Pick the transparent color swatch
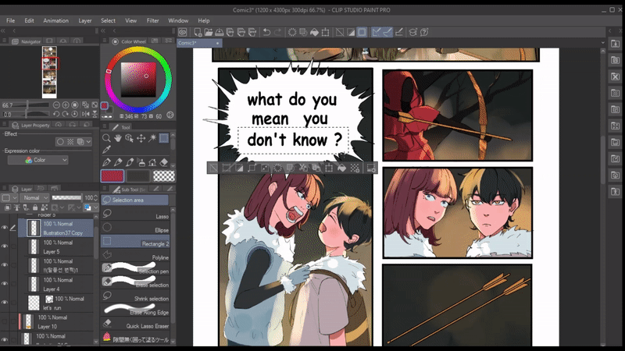This screenshot has height=351, width=625. (164, 176)
